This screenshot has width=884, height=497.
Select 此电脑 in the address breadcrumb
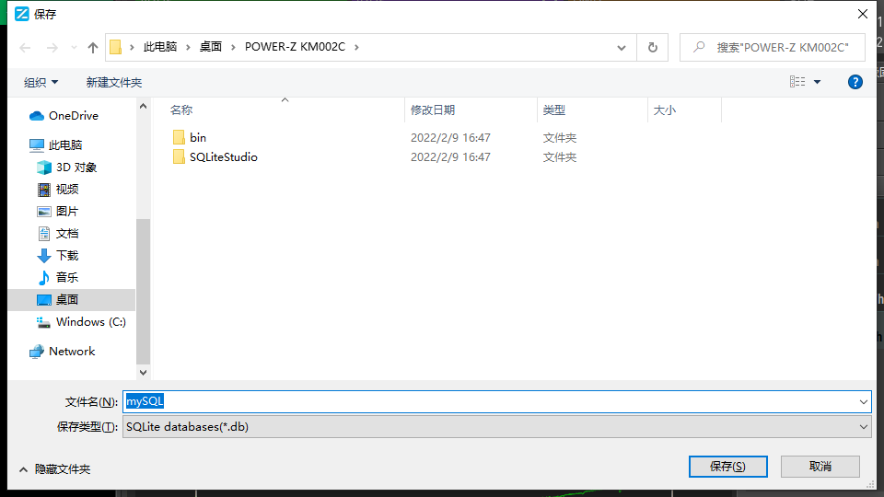(160, 47)
